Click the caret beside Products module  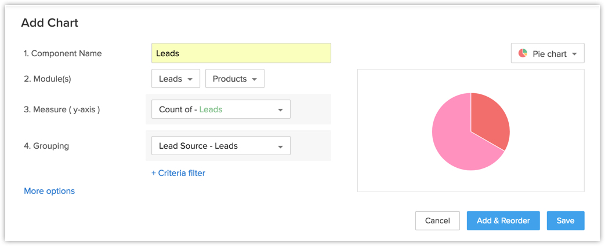(254, 79)
